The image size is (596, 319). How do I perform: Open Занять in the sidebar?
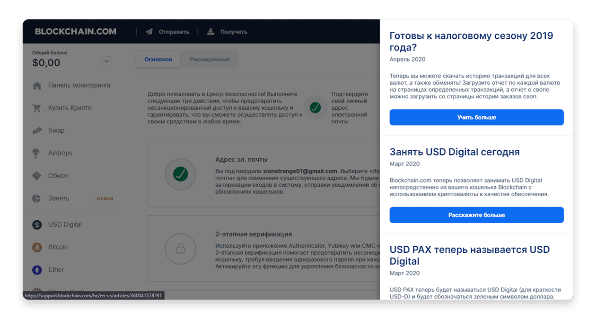coord(59,198)
